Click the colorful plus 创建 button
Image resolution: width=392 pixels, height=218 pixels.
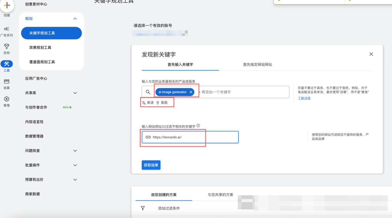tap(7, 5)
